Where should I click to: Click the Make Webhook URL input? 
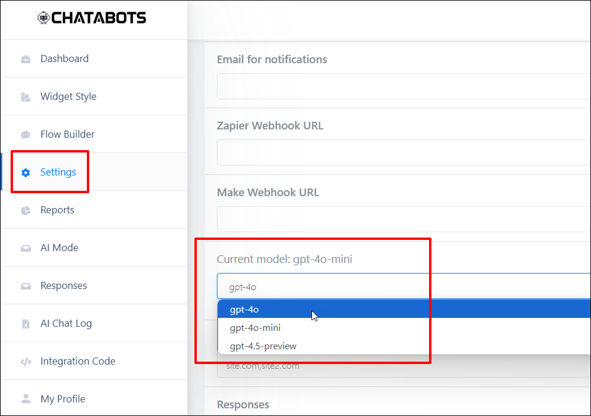coord(404,219)
